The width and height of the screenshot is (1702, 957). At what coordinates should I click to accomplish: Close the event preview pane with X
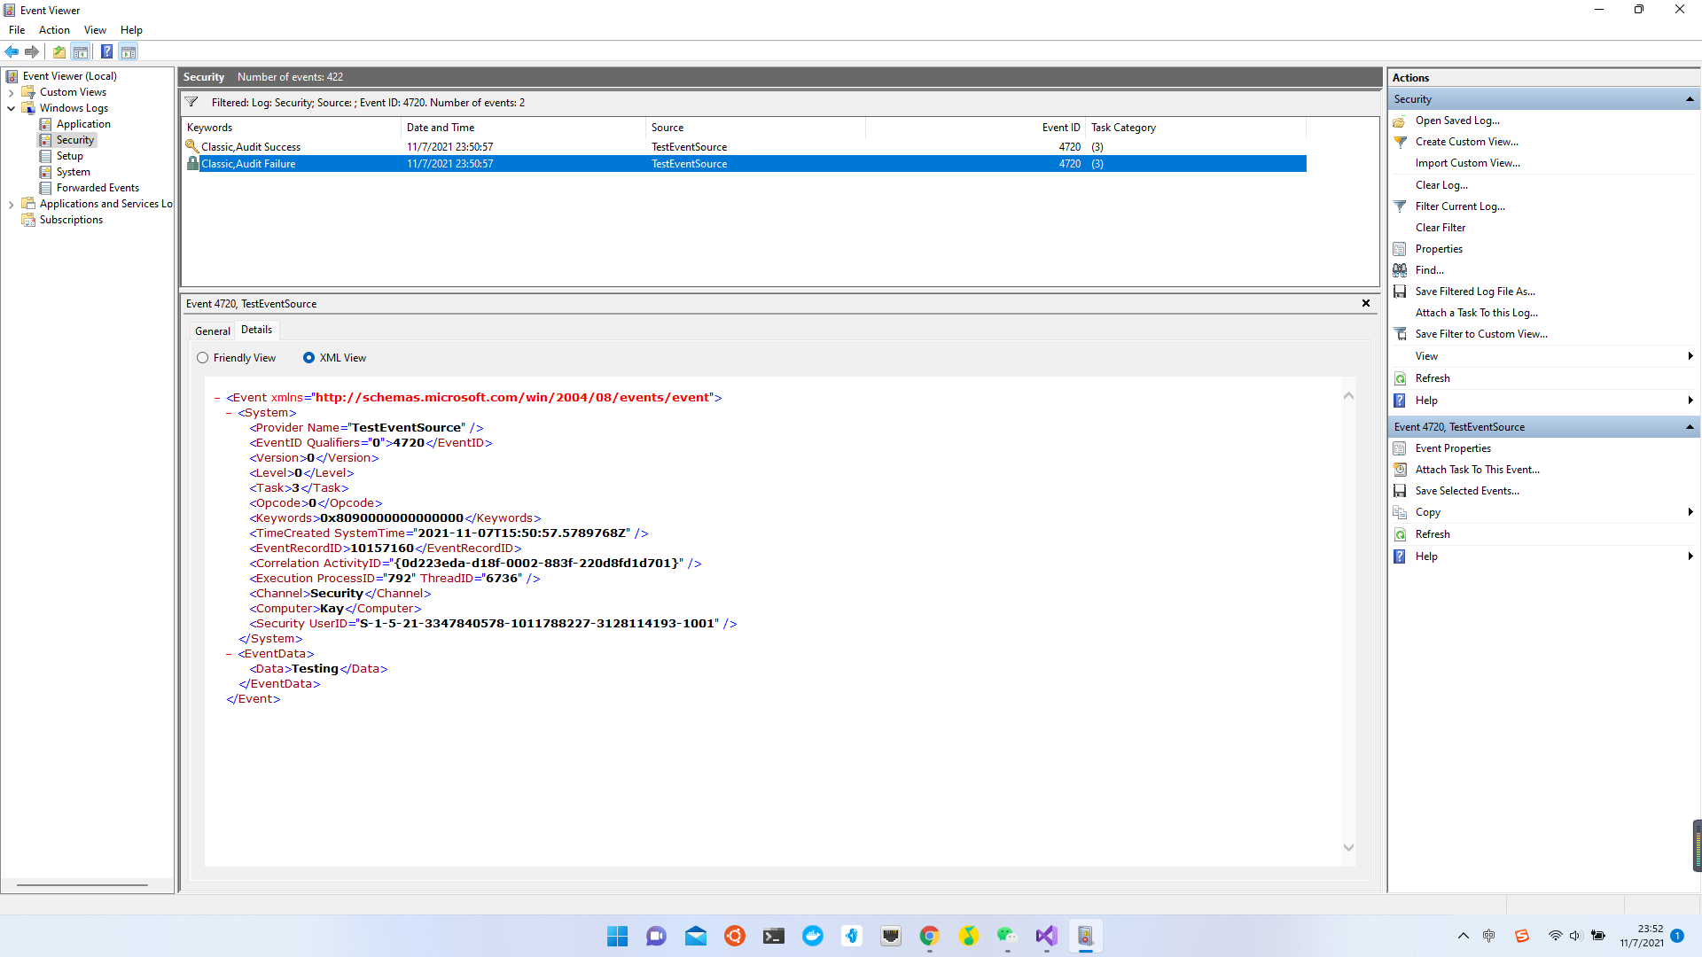(x=1366, y=303)
